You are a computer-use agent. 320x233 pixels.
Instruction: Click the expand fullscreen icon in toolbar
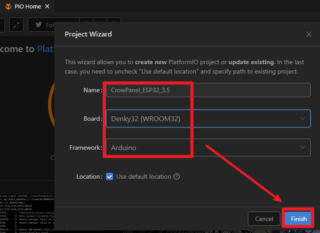click(16, 25)
